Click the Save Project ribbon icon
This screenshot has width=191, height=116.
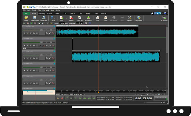(x=35, y=18)
